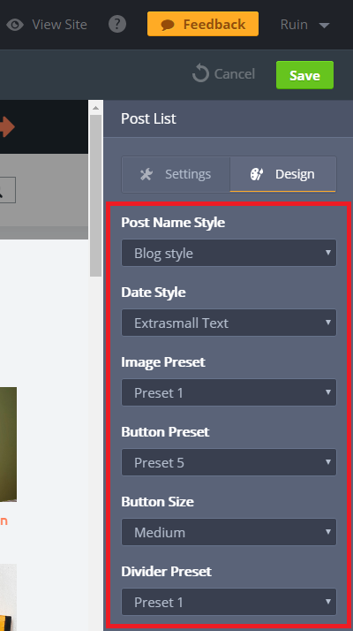Click the wrench icon in Settings tab
Image resolution: width=353 pixels, height=631 pixels.
tap(146, 174)
